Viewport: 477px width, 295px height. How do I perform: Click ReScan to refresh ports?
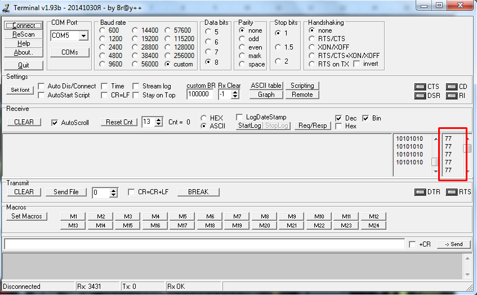(x=24, y=34)
